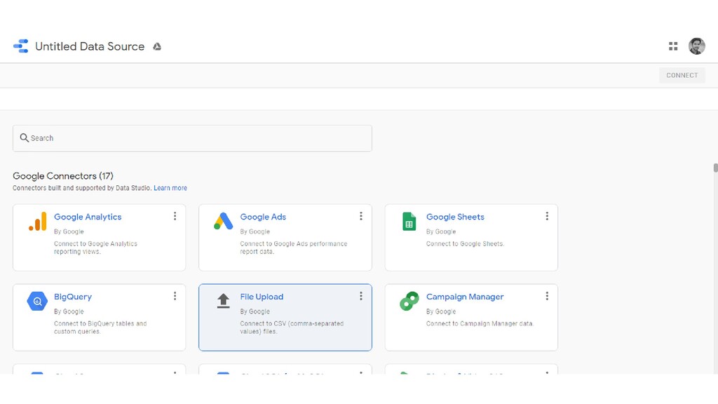Click the Google Sheets logo icon
This screenshot has width=718, height=404.
tap(409, 222)
